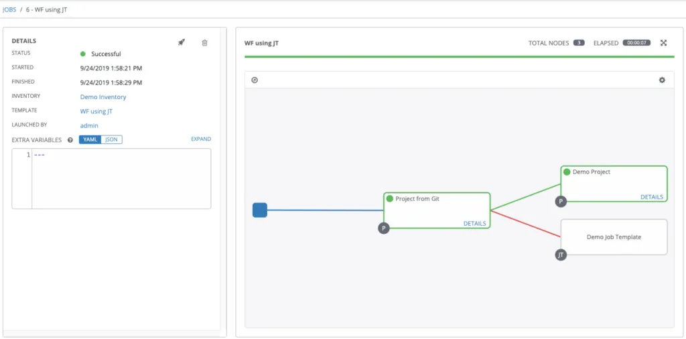Open Jobs breadcrumb link

point(9,10)
